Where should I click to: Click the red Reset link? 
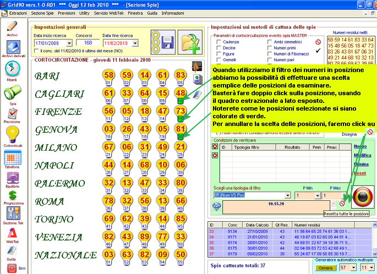360,173
